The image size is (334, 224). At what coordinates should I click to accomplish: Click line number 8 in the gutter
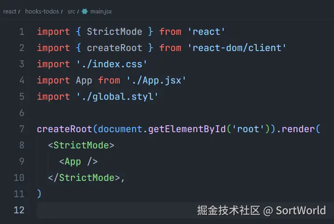pyautogui.click(x=22, y=145)
